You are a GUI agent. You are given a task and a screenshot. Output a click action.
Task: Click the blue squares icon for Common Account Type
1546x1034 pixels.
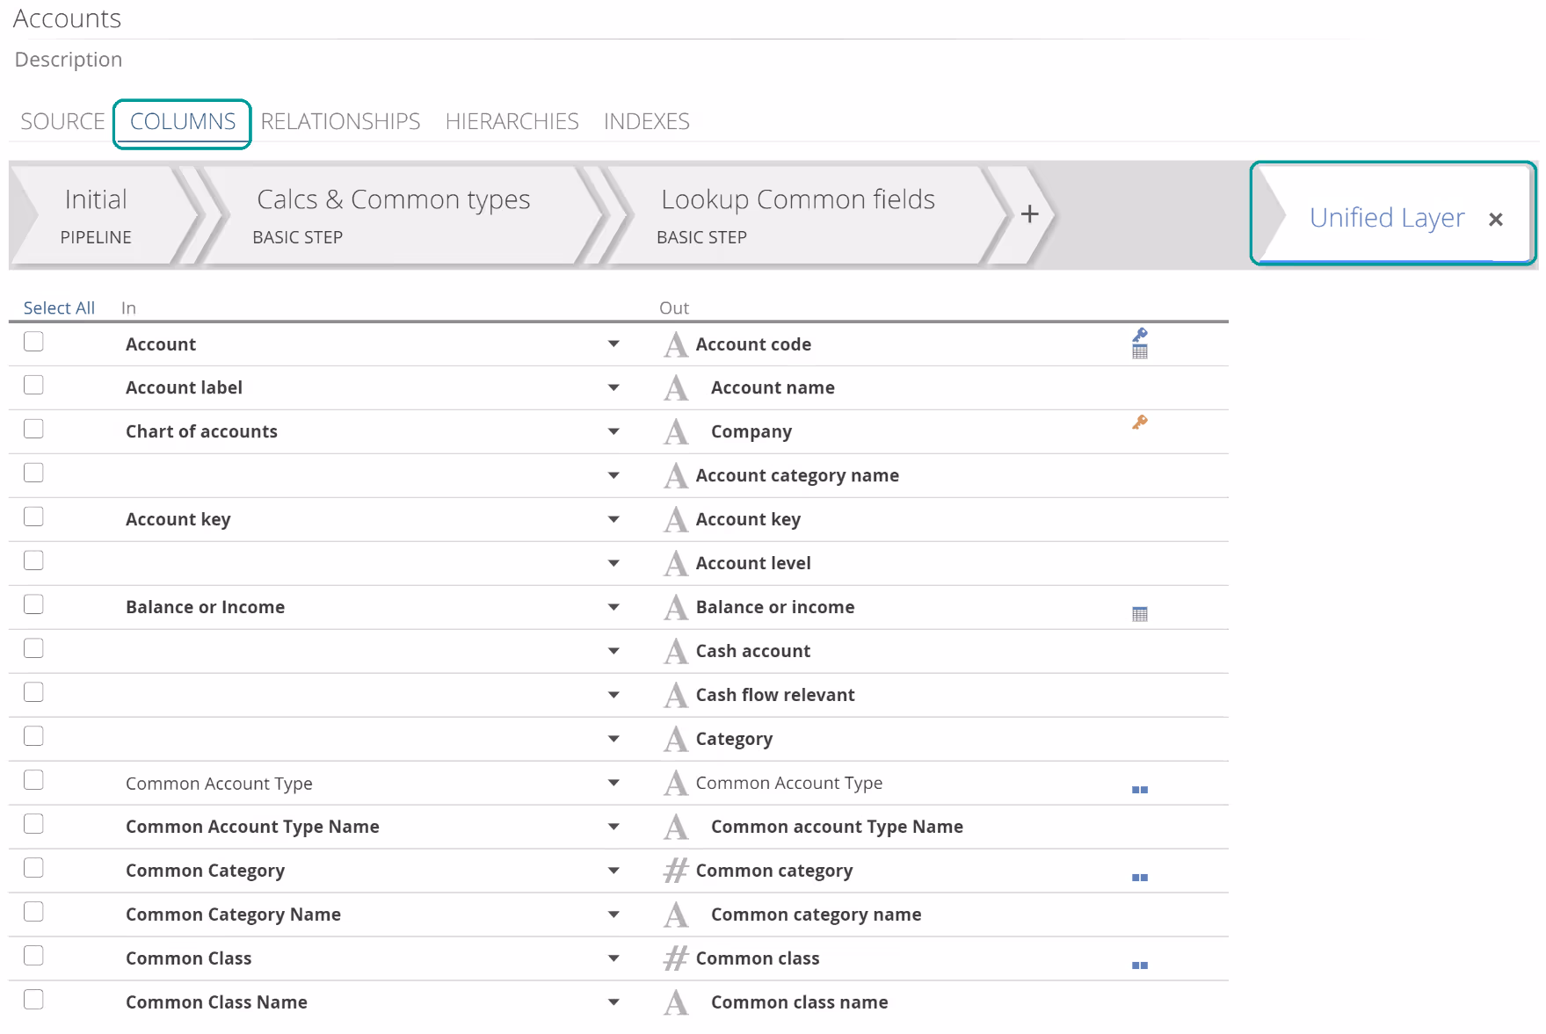(x=1140, y=790)
